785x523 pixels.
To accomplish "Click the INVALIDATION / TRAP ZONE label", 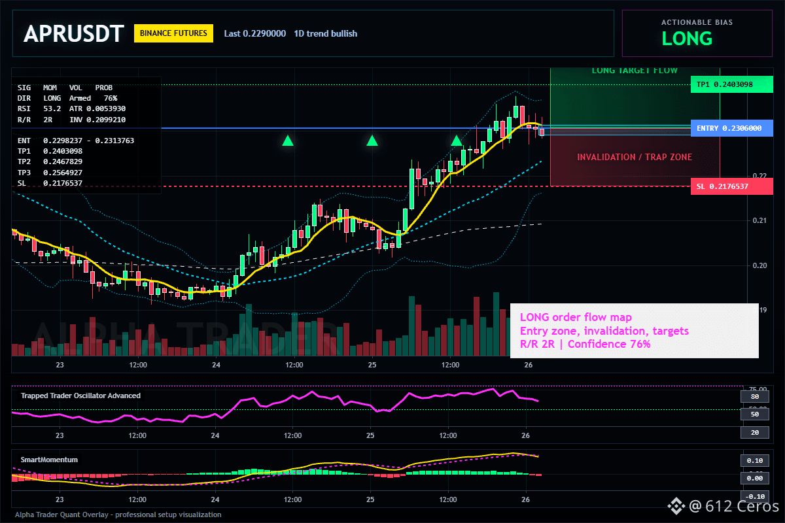I will (x=635, y=157).
